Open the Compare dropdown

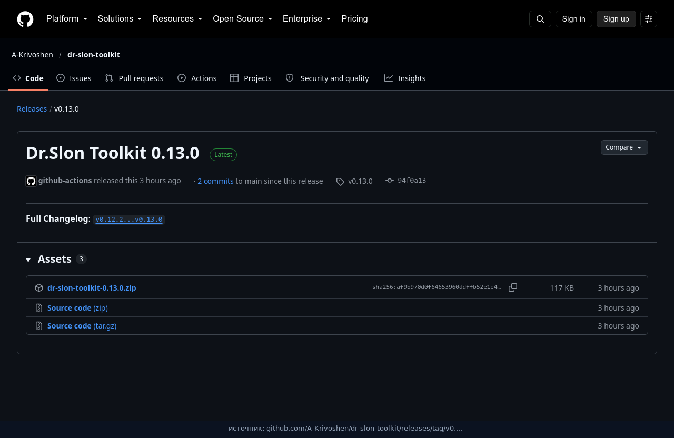625,147
